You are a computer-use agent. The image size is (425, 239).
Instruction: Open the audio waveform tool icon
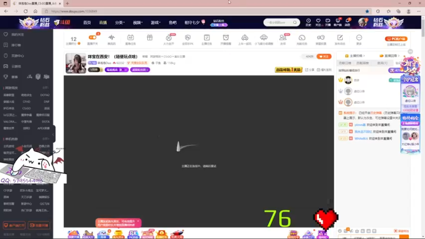point(112,37)
